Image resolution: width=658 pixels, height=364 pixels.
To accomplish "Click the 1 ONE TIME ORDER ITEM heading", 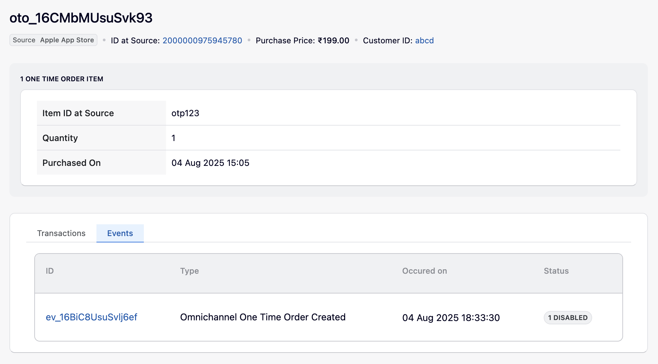I will 61,79.
